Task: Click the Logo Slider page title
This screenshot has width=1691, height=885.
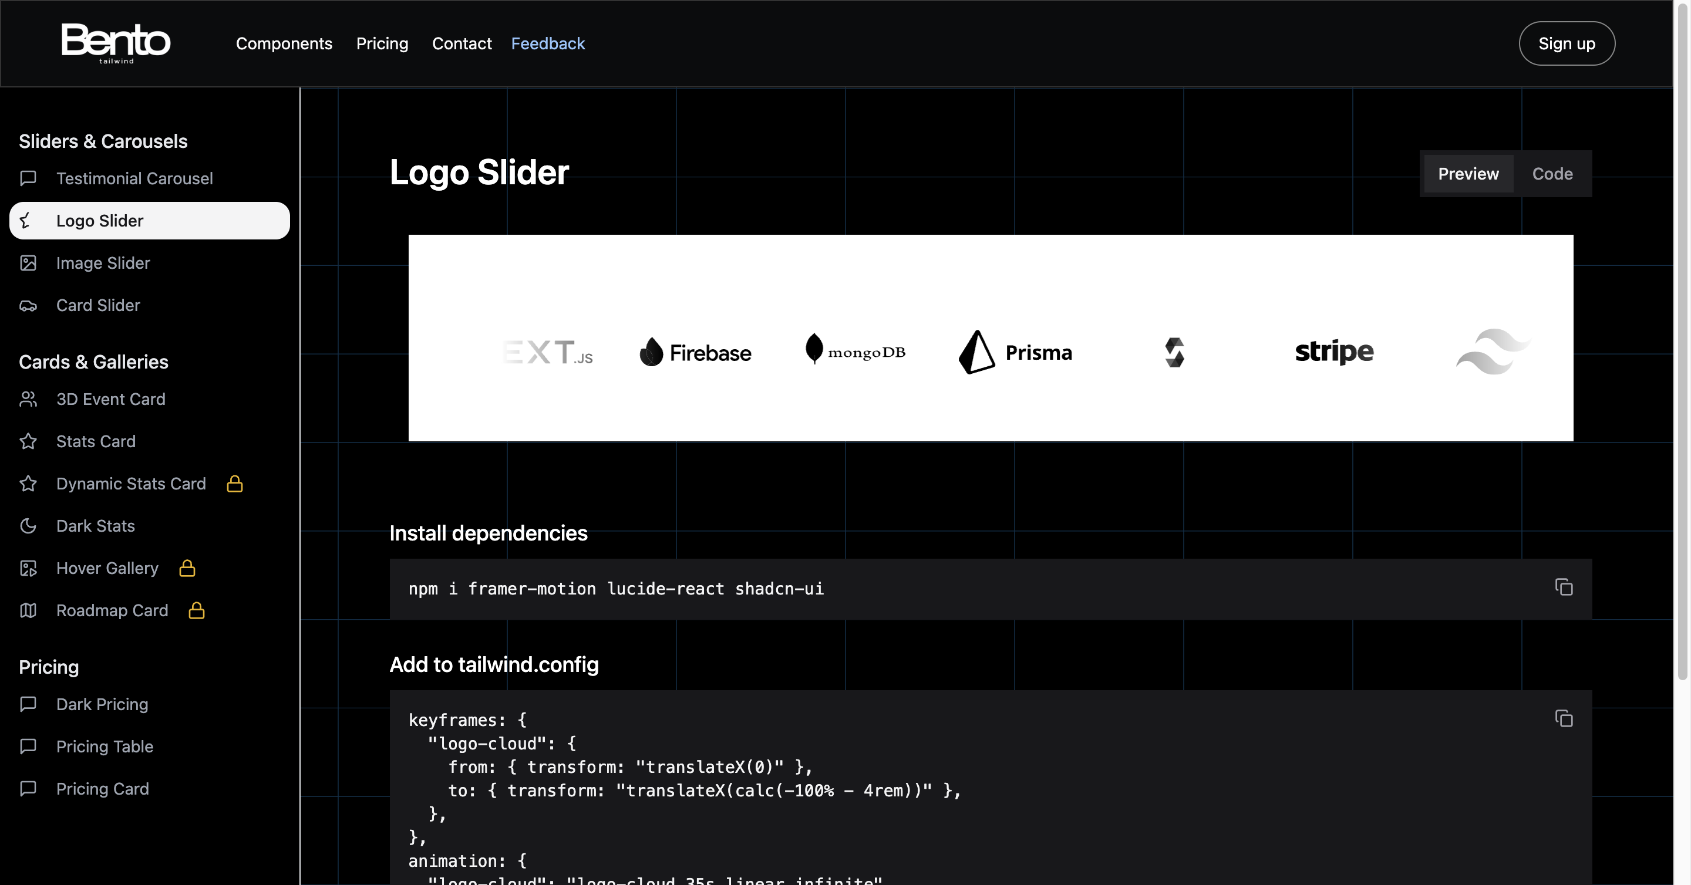Action: [479, 173]
